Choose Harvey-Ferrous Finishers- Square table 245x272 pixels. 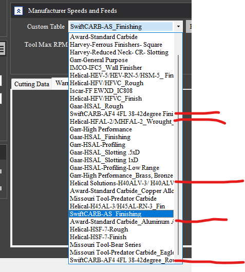coord(121,45)
